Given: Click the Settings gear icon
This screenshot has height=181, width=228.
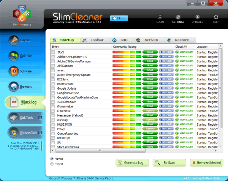Looking at the screenshot, I should point(179,17).
